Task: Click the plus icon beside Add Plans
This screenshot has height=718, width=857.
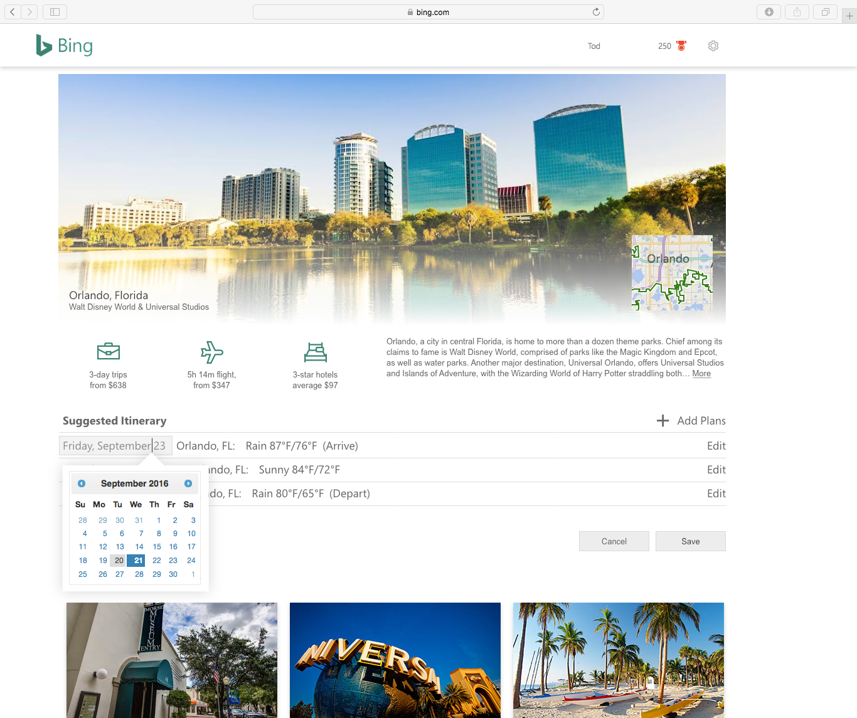Action: point(663,421)
